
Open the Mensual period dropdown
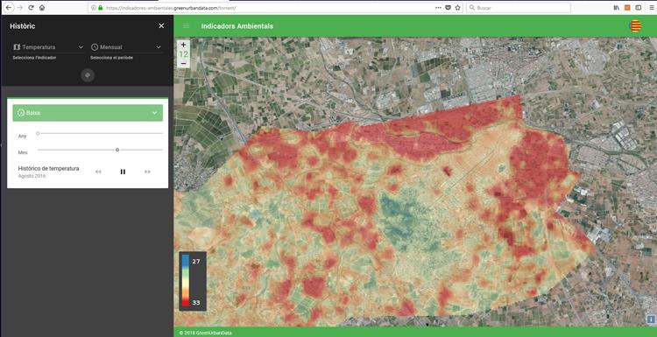pos(126,47)
